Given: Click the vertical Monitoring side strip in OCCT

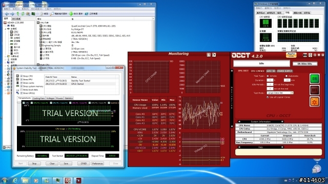Looking at the screenshot, I should tap(232, 98).
